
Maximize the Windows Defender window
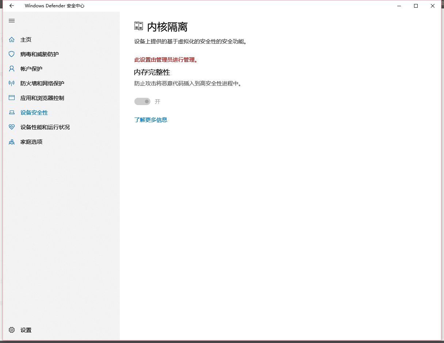click(416, 6)
